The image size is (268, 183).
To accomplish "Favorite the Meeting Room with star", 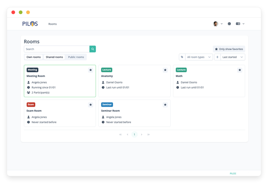I will tap(91, 70).
